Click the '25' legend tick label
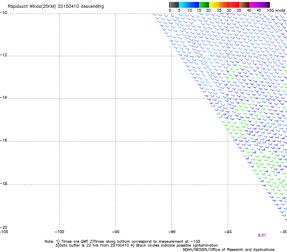Image resolution: width=287 pixels, height=252 pixels. [x=219, y=10]
